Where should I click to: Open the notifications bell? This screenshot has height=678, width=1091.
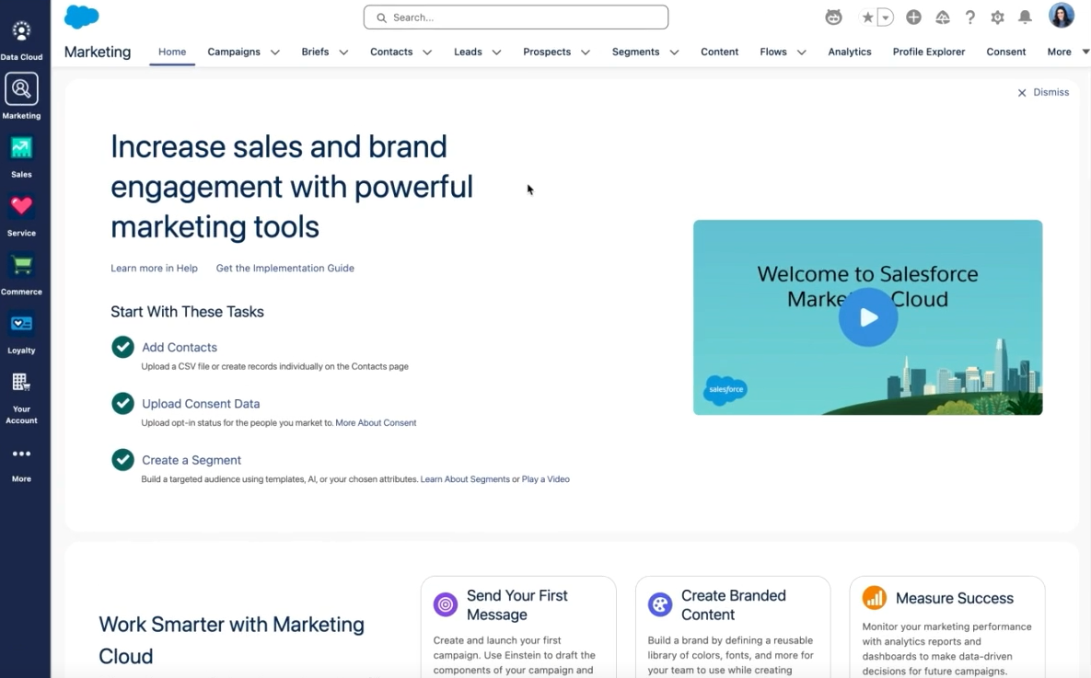pyautogui.click(x=1025, y=17)
